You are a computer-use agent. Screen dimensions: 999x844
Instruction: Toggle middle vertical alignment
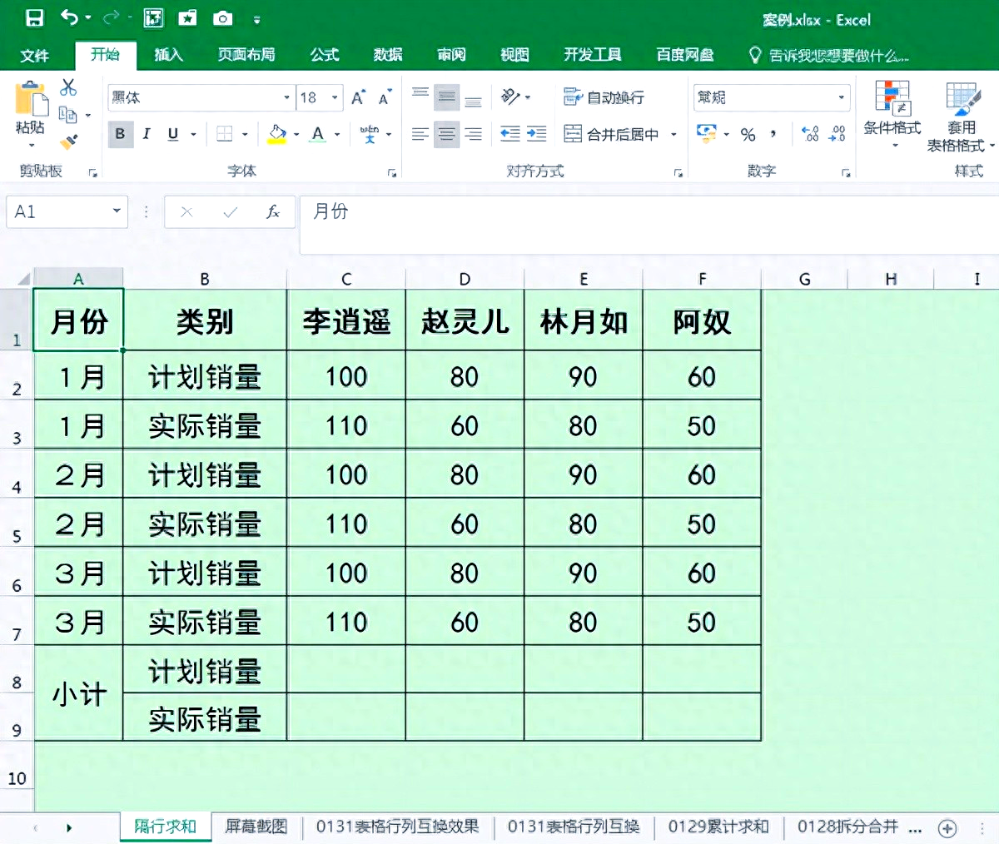tap(446, 97)
